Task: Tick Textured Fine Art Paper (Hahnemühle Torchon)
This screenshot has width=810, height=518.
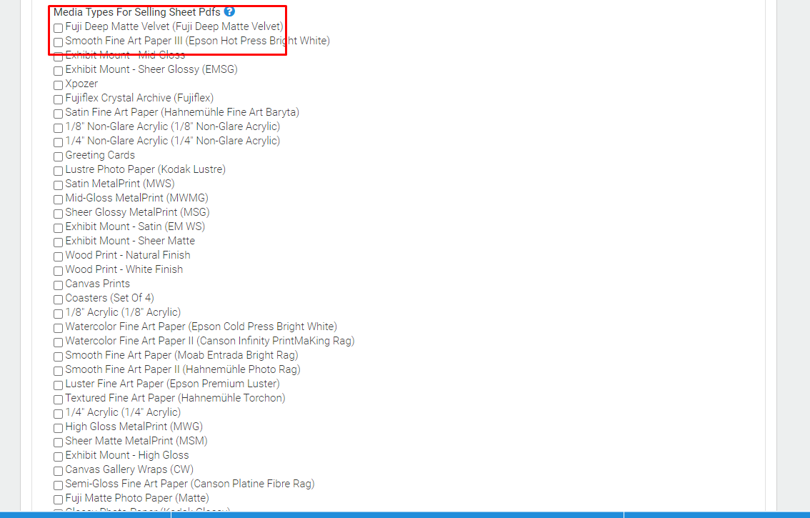Action: click(x=59, y=399)
